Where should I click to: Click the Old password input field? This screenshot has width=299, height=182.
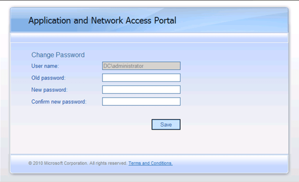(x=141, y=78)
